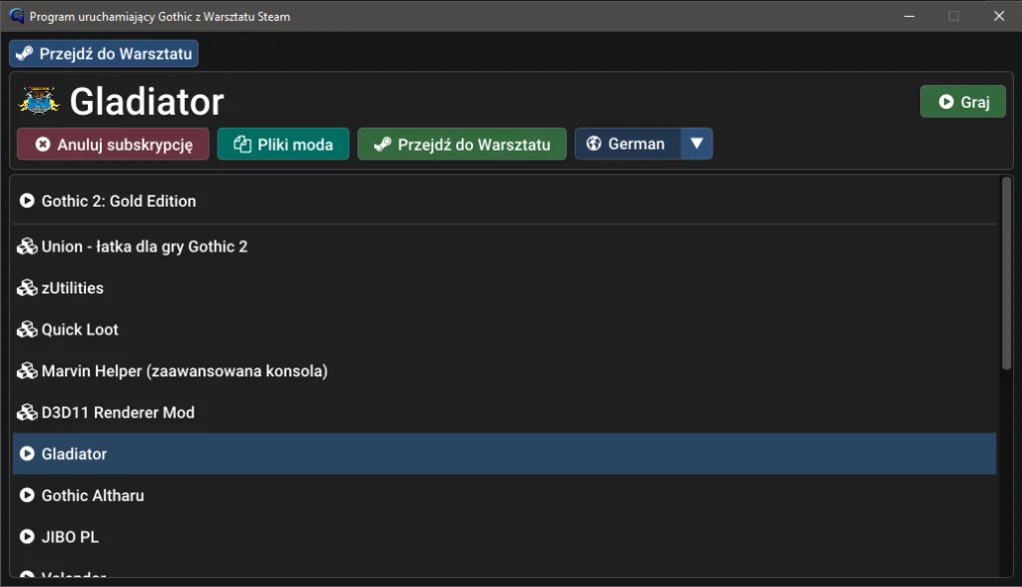Select the JIBO PL row
This screenshot has width=1022, height=587.
point(504,537)
